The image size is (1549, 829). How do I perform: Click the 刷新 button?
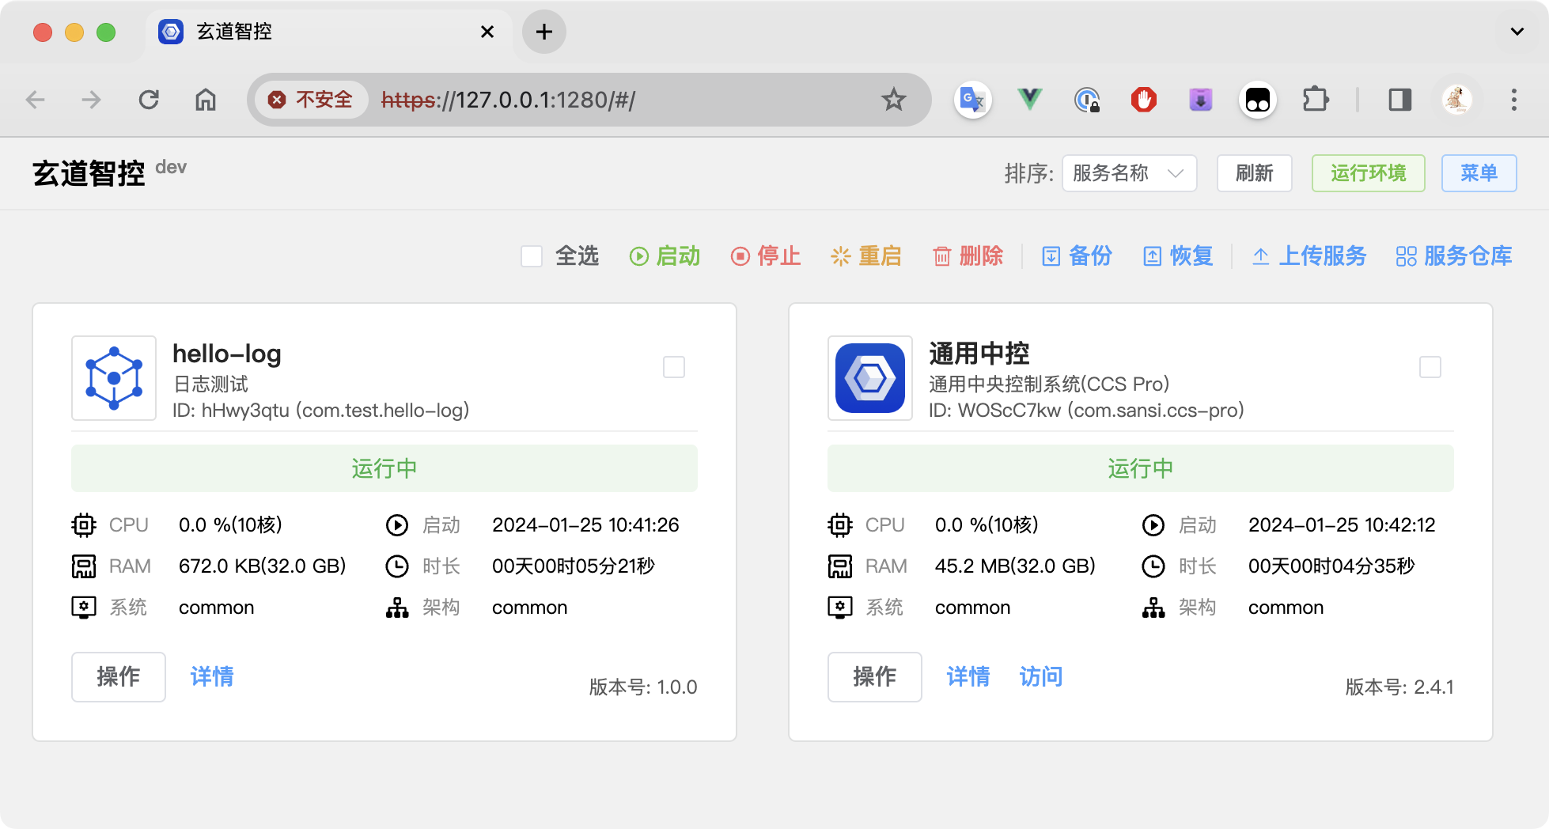coord(1255,173)
